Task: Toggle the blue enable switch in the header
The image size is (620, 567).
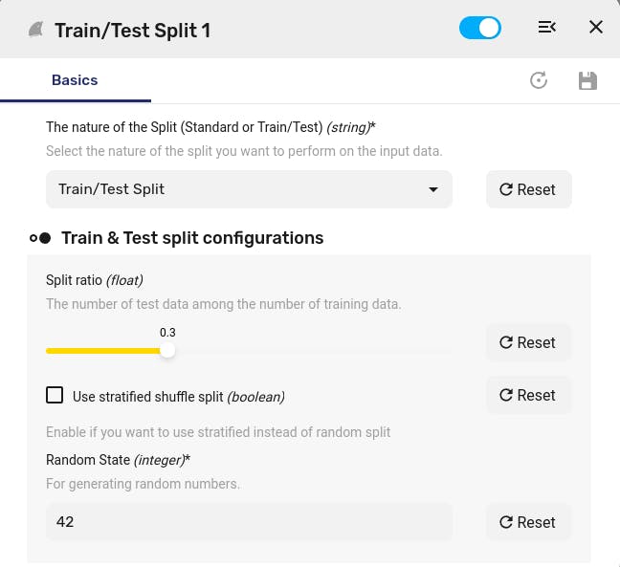Action: [480, 28]
